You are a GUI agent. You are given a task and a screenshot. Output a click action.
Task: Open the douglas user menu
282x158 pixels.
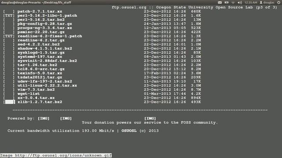pos(267,3)
